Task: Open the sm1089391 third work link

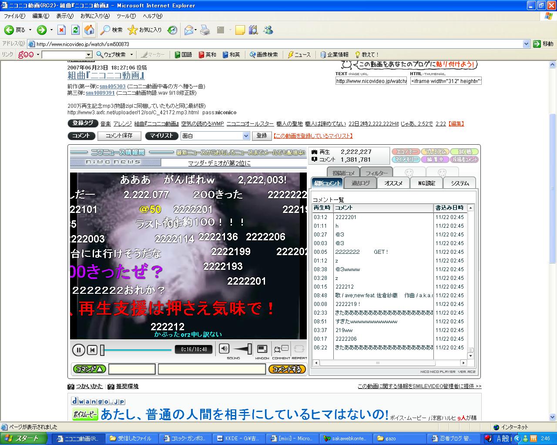Action: click(100, 93)
